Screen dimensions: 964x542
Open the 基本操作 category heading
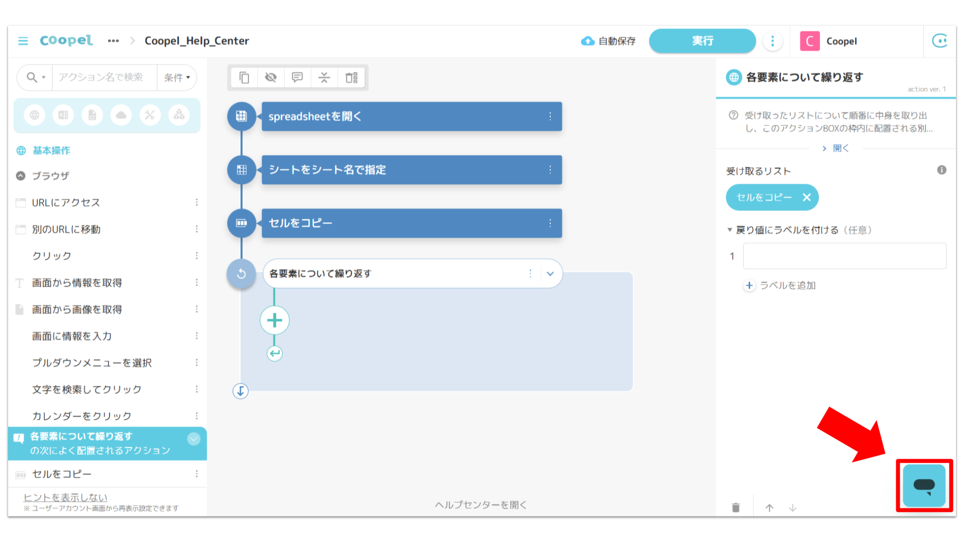(51, 151)
